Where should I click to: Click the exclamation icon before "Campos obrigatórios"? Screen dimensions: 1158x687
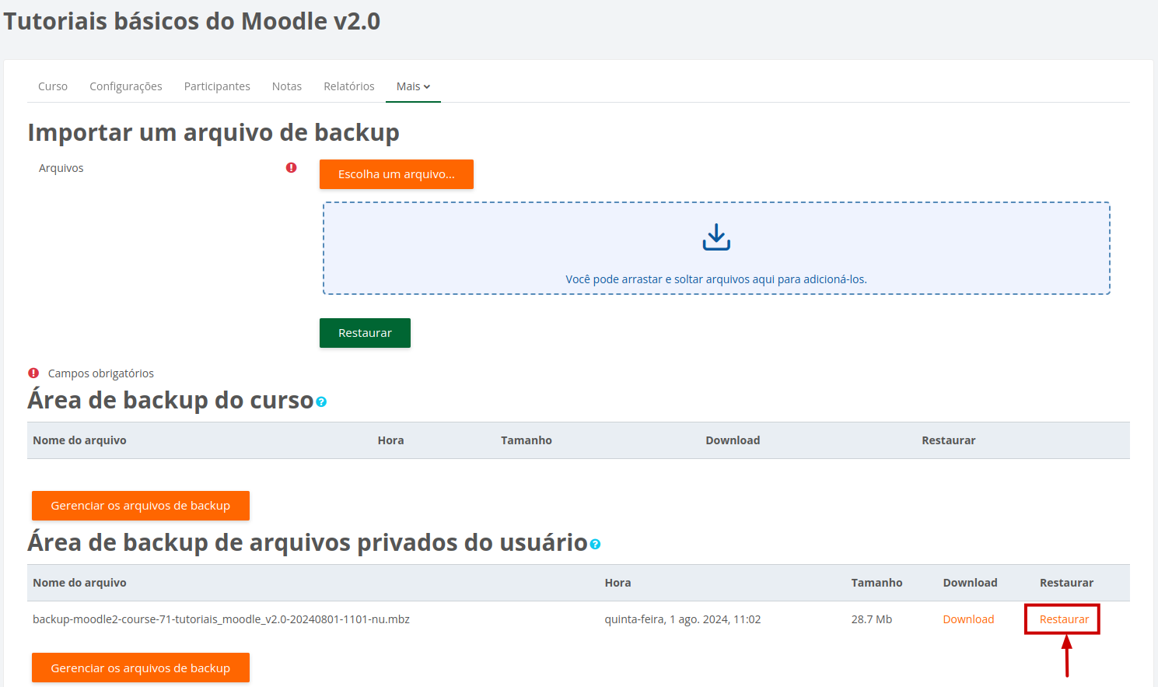[34, 373]
